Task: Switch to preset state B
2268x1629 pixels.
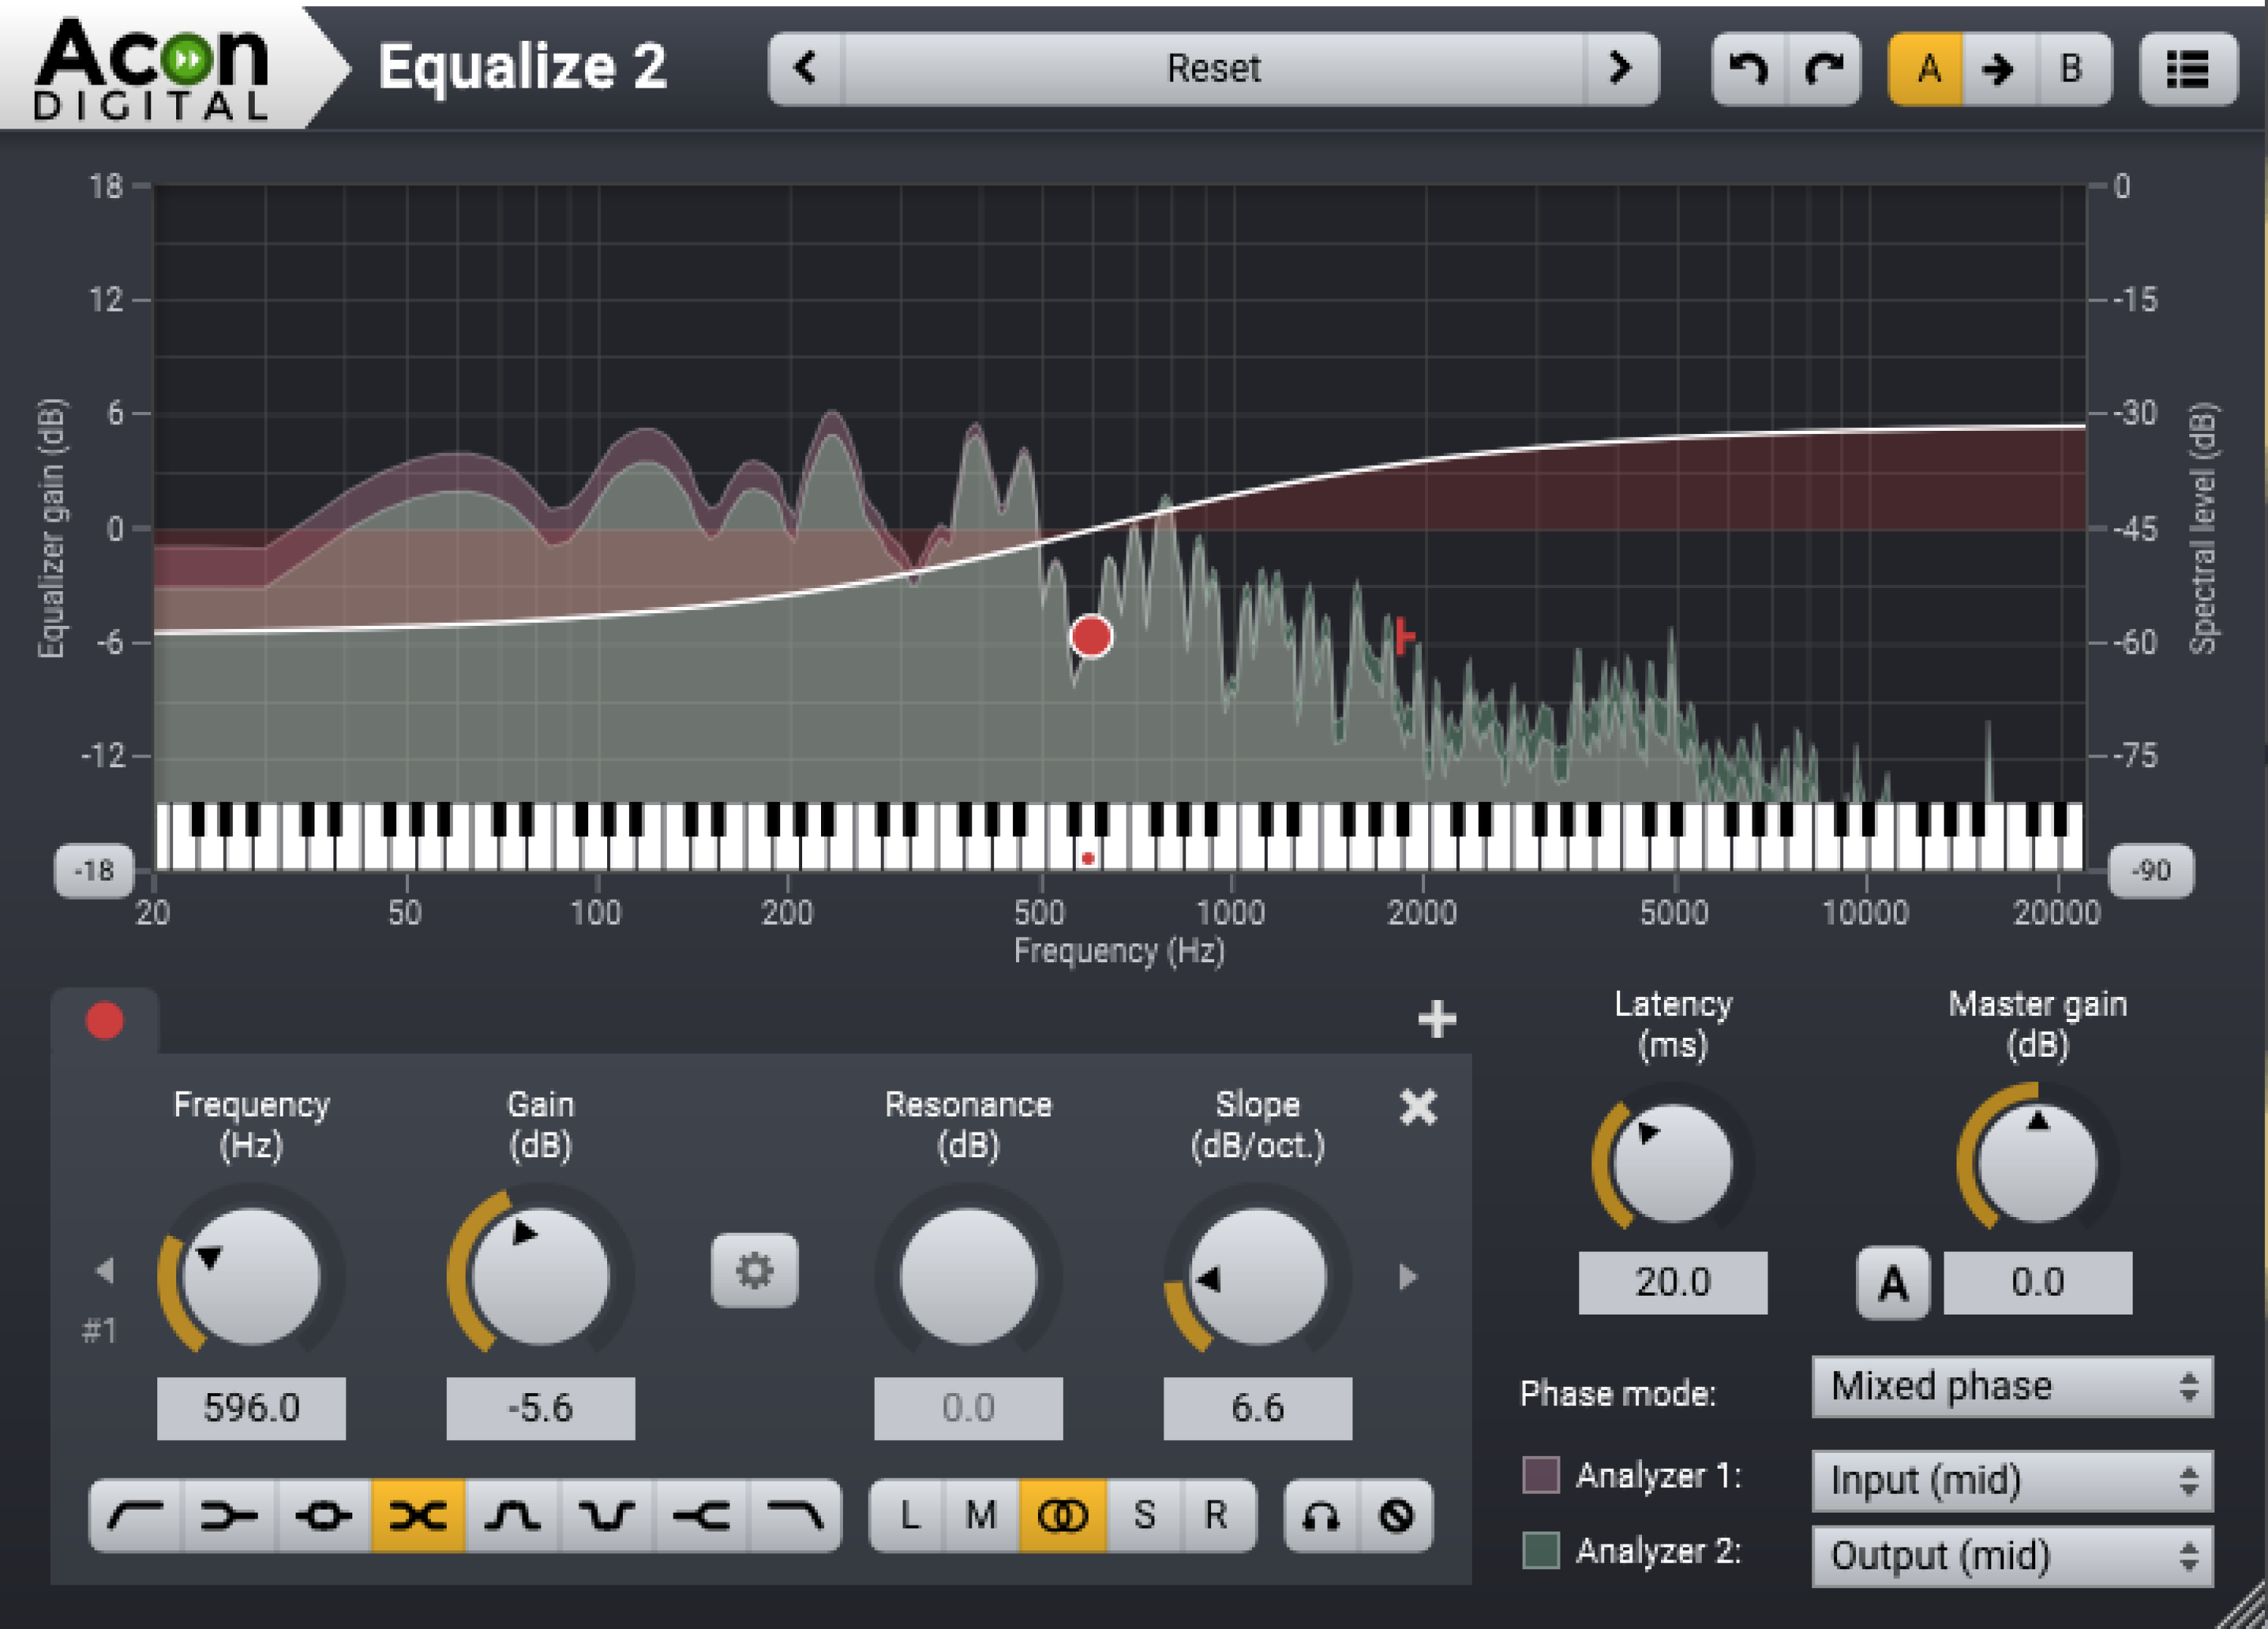Action: 2069,68
